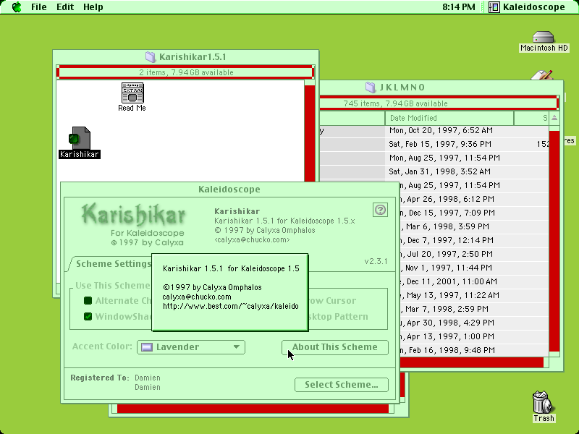The image size is (579, 434).
Task: Switch to the Scheme Settings tab
Action: coord(114,263)
